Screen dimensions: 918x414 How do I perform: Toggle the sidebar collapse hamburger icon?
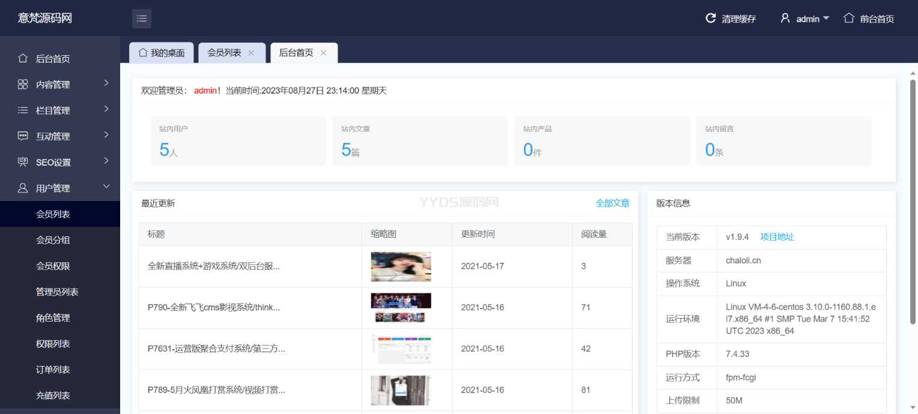(142, 19)
